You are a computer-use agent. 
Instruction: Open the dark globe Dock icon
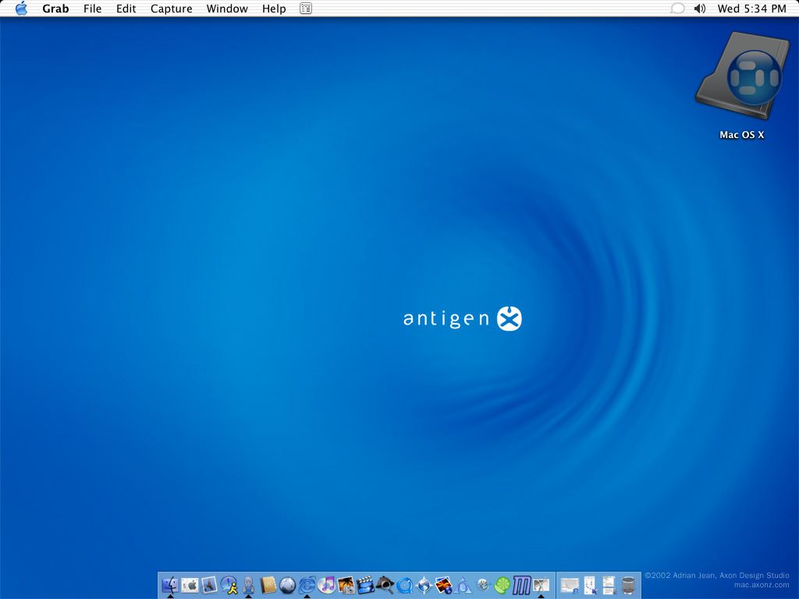click(287, 585)
